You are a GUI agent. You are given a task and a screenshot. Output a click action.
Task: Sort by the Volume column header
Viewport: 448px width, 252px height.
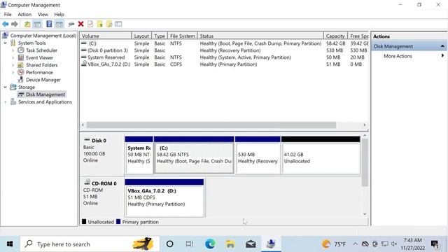pyautogui.click(x=106, y=36)
